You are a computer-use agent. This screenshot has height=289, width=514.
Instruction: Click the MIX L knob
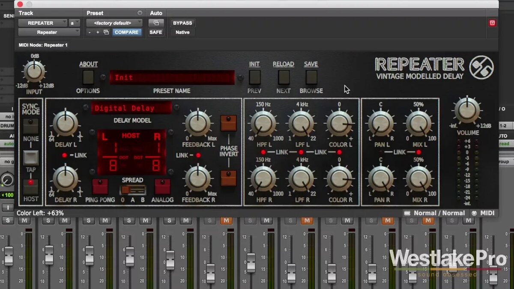tap(418, 123)
